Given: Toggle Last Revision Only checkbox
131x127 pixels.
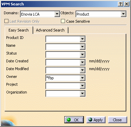Looking at the screenshot, I should tap(6, 21).
